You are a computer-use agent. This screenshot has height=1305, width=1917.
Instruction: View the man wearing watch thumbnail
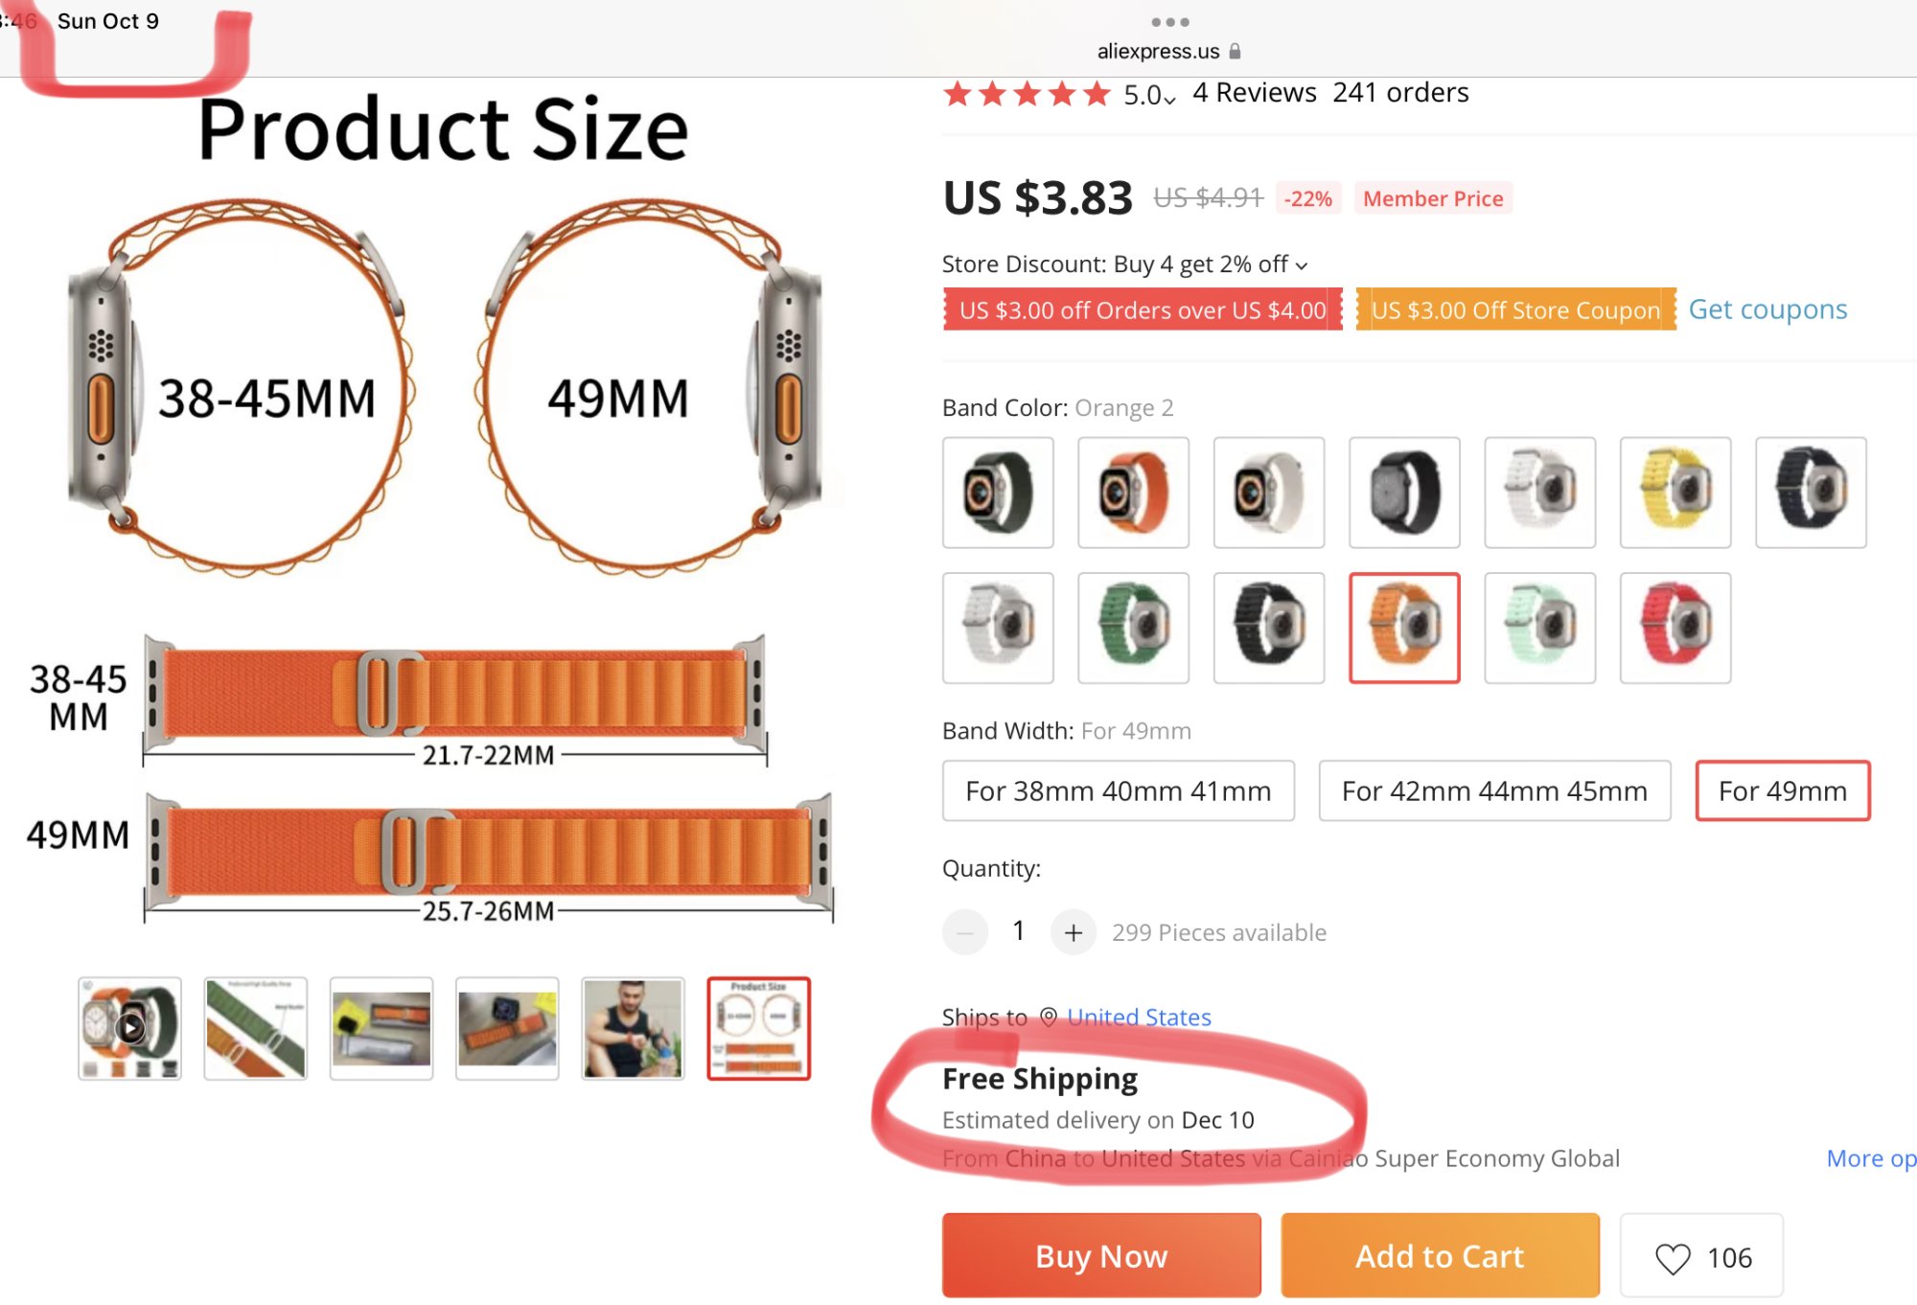point(633,1028)
